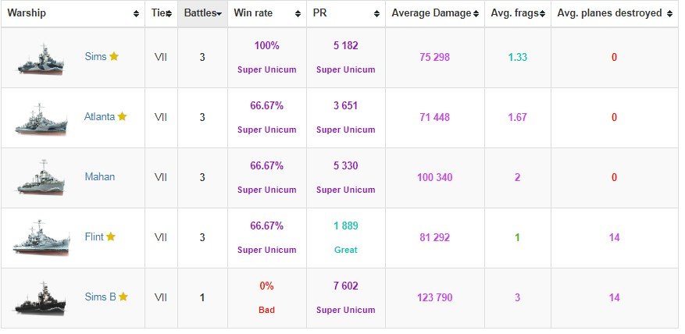Open the Sims B warship link
The width and height of the screenshot is (685, 334).
[x=100, y=297]
